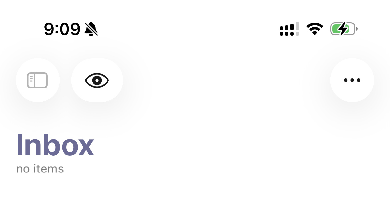The width and height of the screenshot is (390, 219).
Task: Click the faded last signal strength bar
Action: pos(297,29)
